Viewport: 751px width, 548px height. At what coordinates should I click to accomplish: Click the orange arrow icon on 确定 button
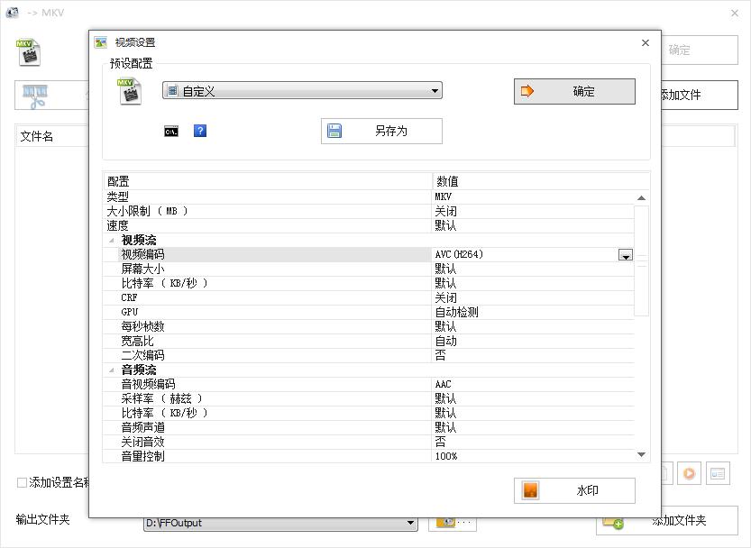tap(528, 91)
